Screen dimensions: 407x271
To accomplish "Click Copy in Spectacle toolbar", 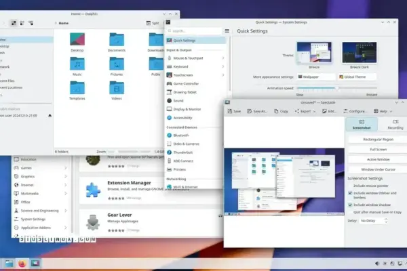I will [x=281, y=111].
